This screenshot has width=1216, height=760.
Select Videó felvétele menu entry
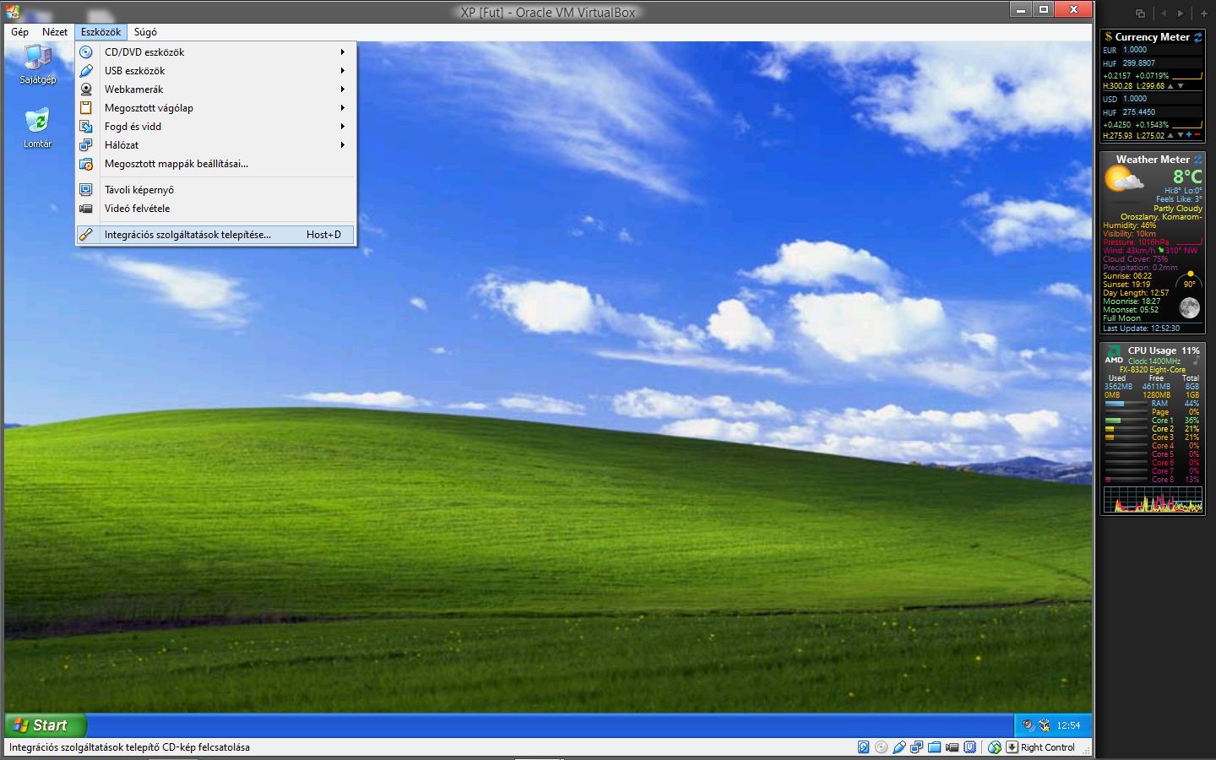[216, 209]
